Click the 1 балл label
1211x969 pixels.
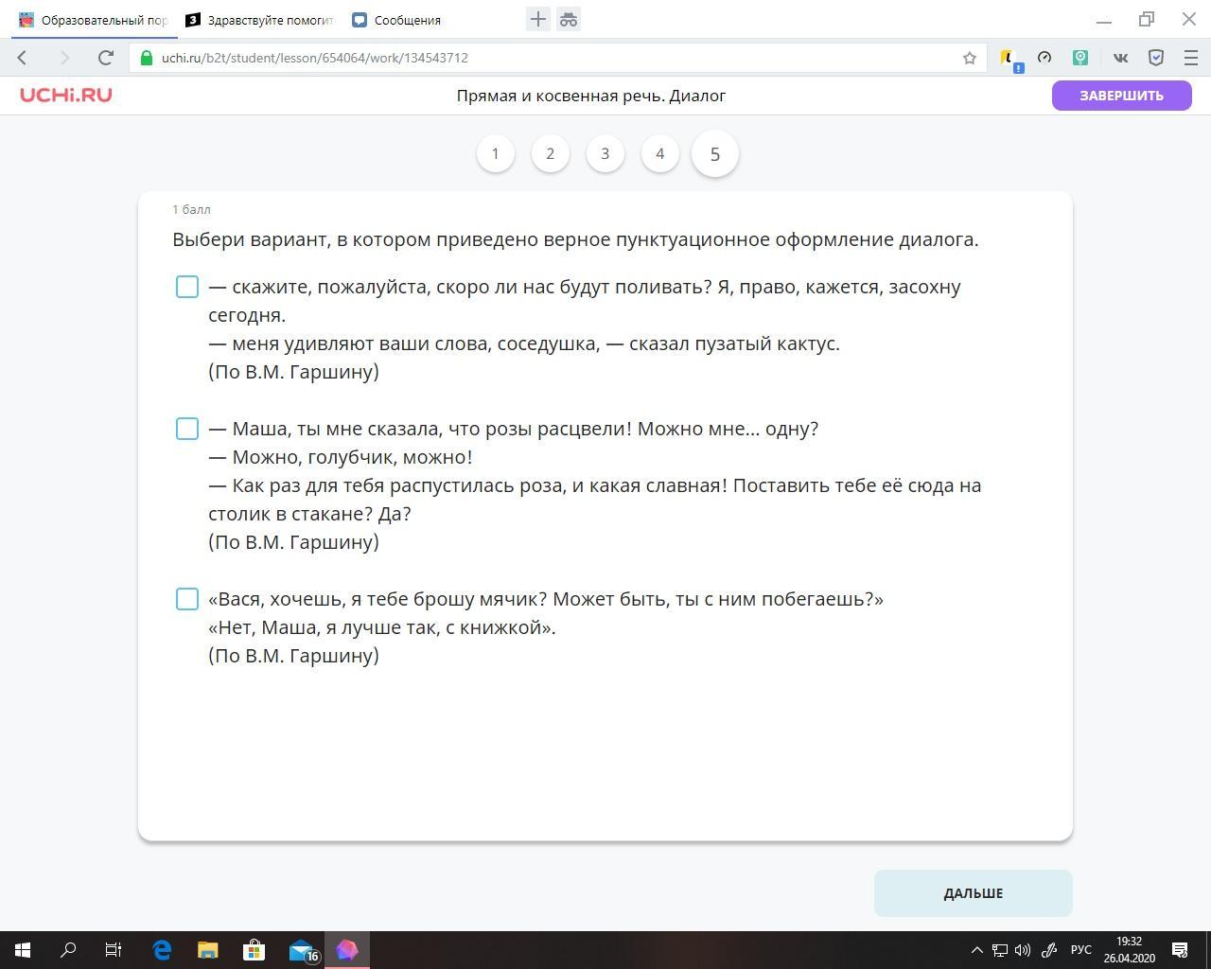pos(191,209)
